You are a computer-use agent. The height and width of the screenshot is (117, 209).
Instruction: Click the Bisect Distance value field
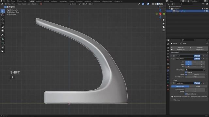195,77
